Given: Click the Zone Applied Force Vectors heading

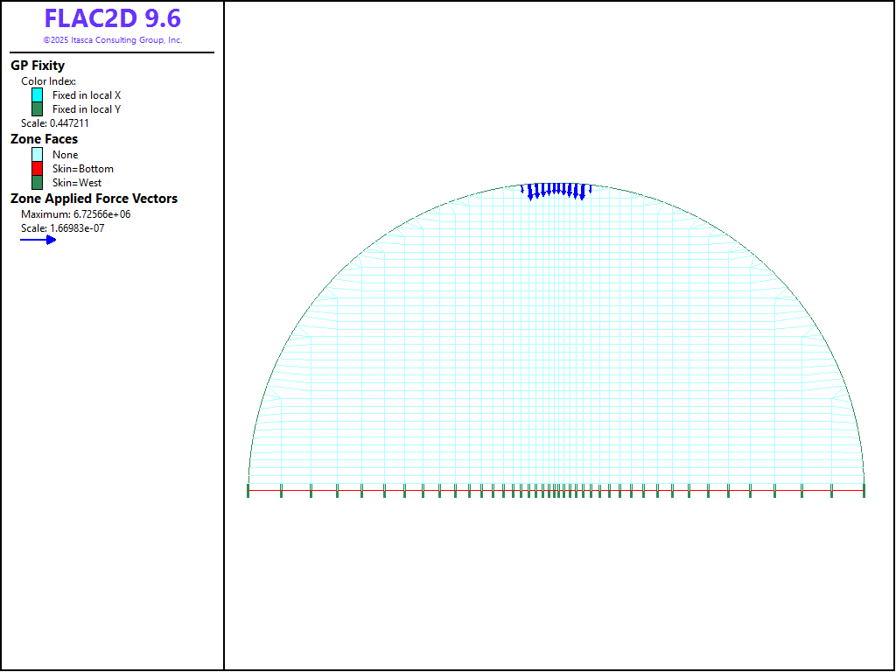Looking at the screenshot, I should 94,199.
